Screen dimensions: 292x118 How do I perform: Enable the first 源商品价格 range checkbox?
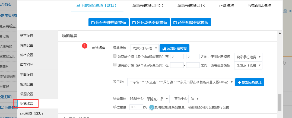pos(115,56)
